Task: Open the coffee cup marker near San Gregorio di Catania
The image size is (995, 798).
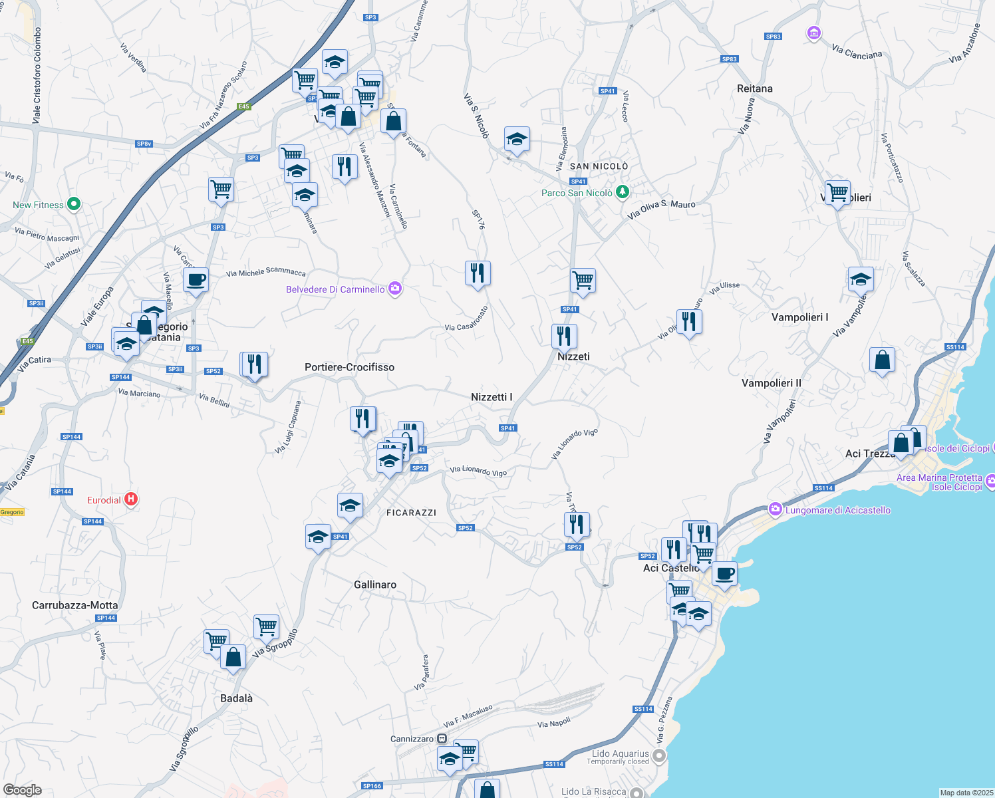Action: tap(196, 280)
